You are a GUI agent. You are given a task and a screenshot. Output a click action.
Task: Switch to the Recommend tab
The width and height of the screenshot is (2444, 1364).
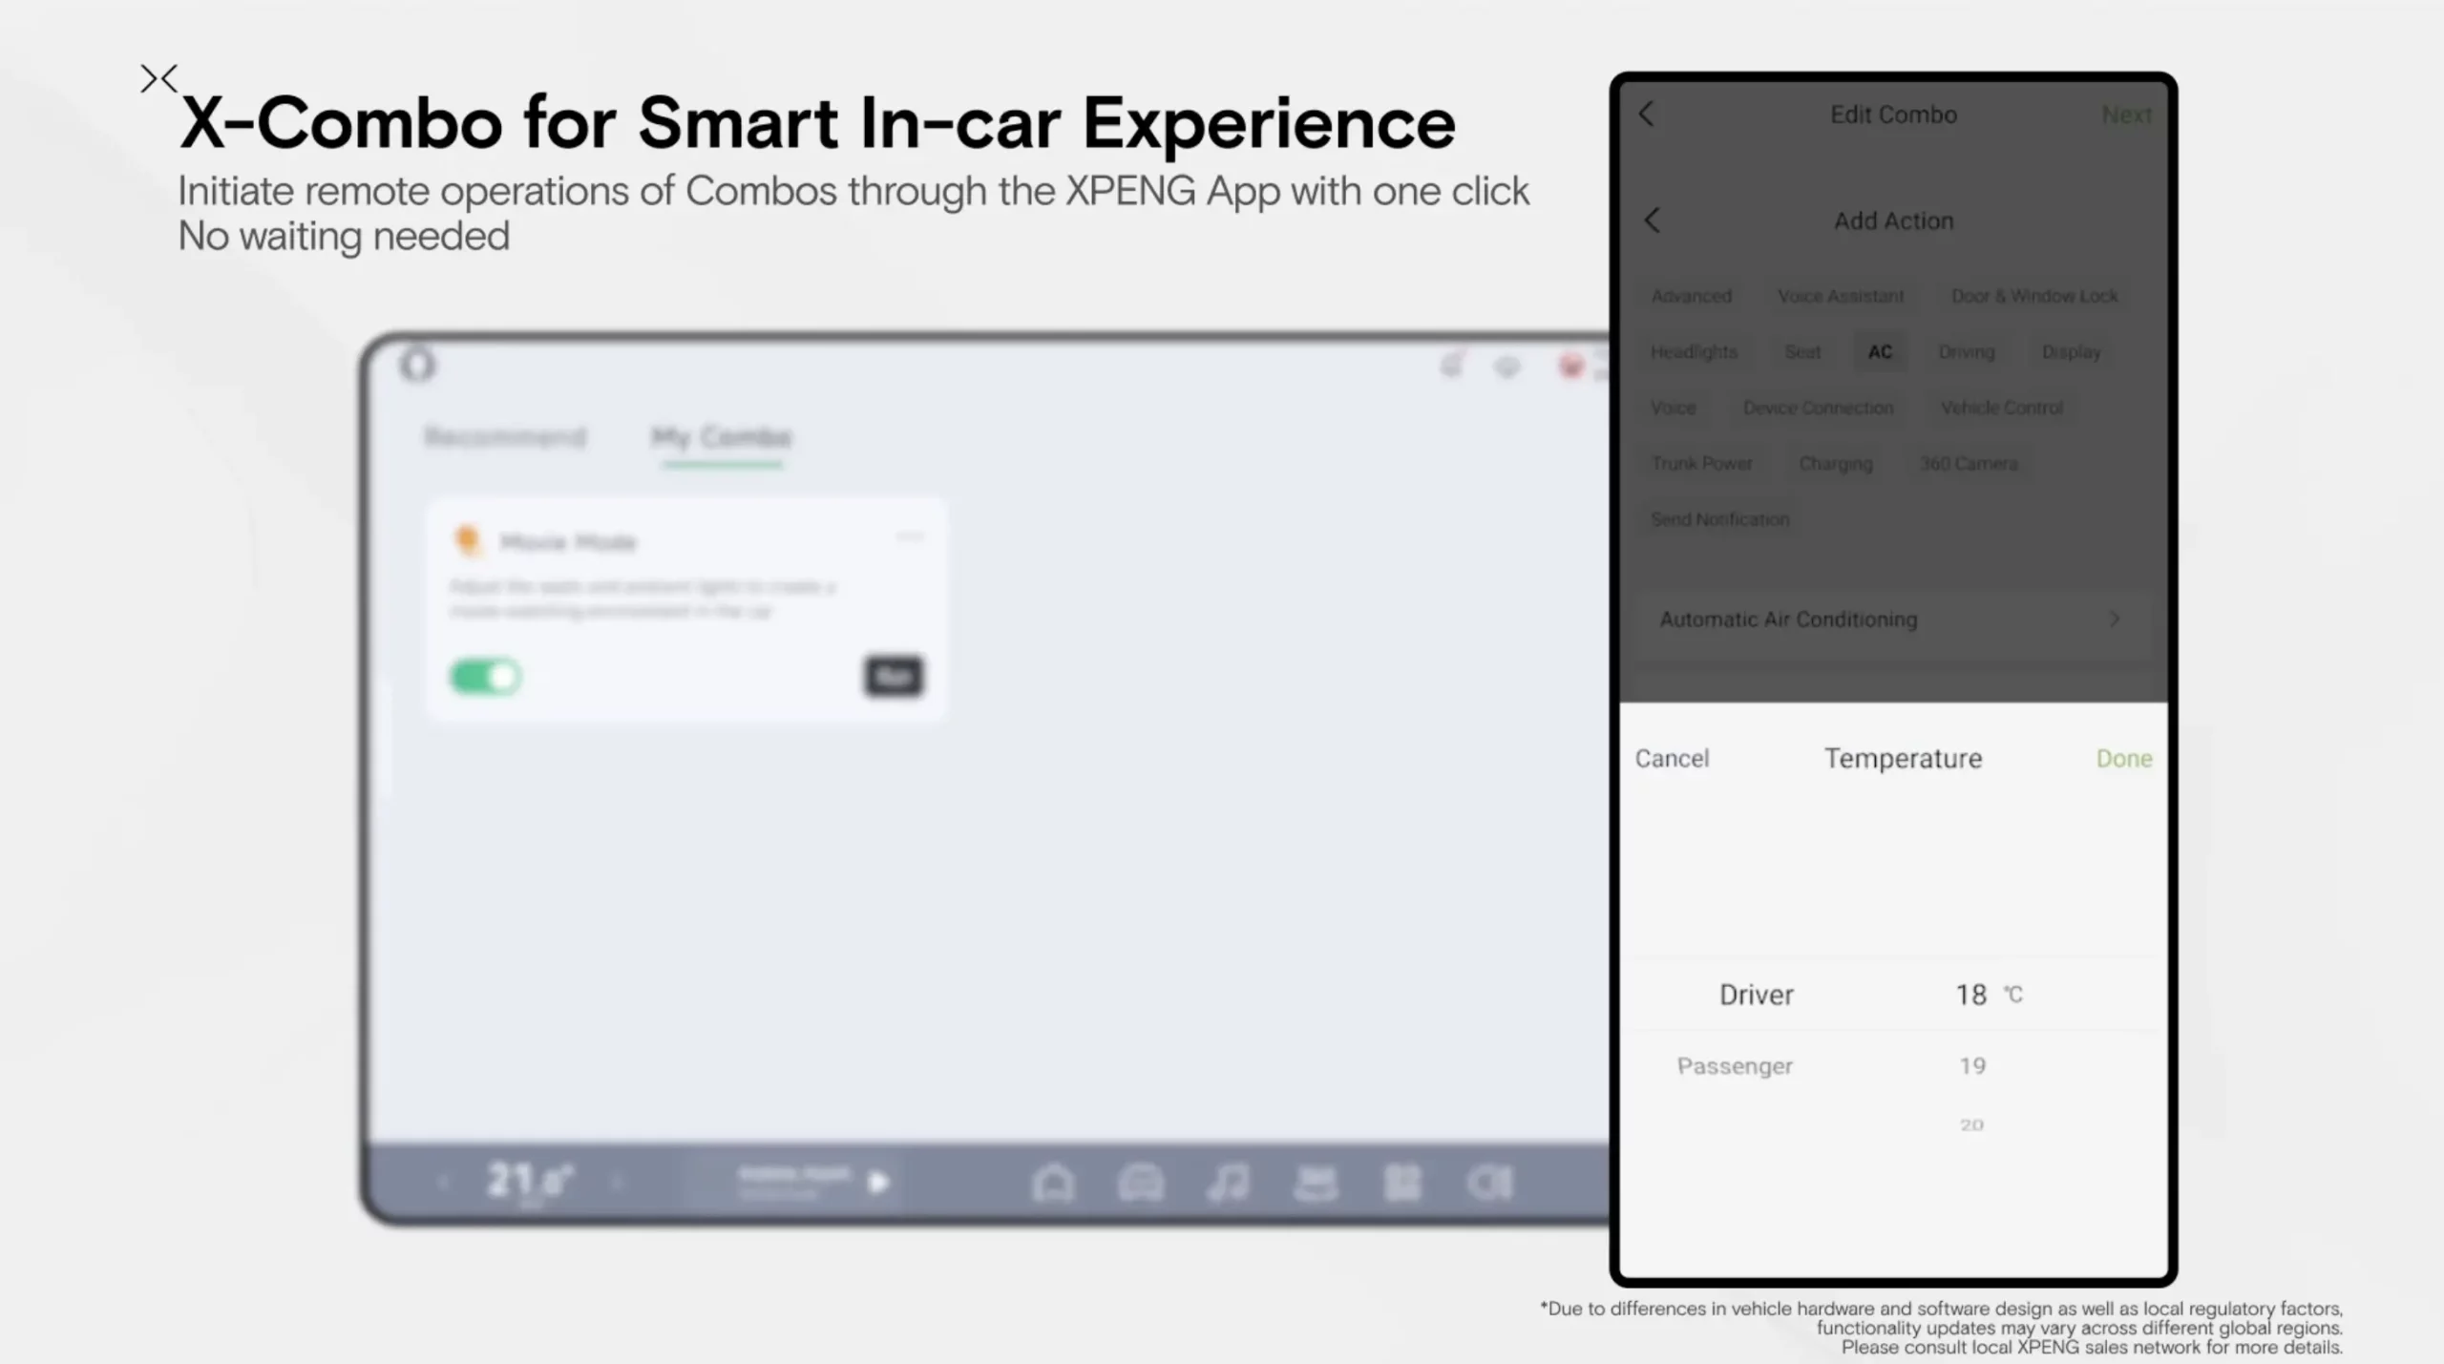(505, 438)
